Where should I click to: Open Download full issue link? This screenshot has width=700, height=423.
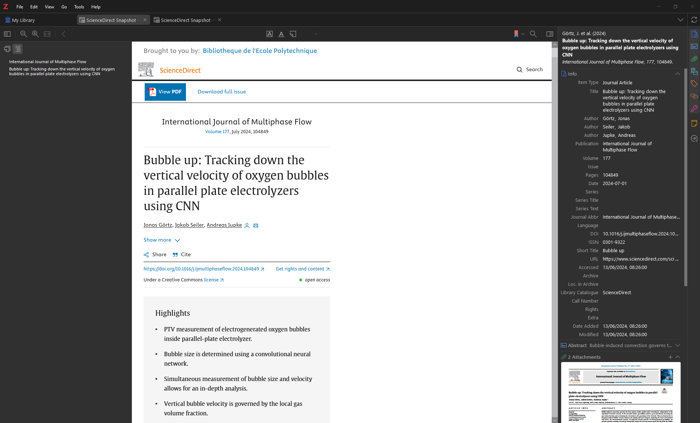(221, 92)
